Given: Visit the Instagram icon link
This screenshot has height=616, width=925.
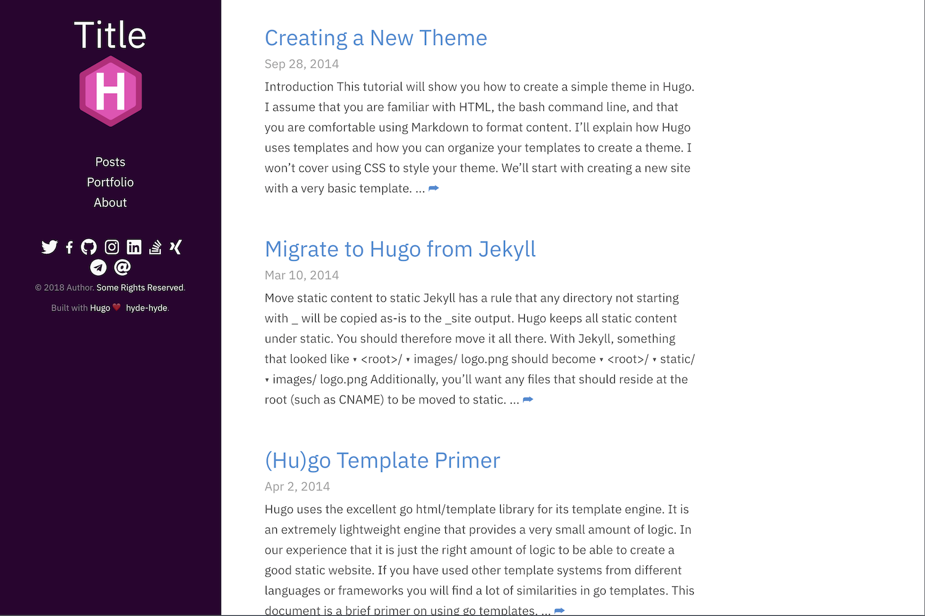Looking at the screenshot, I should point(112,247).
